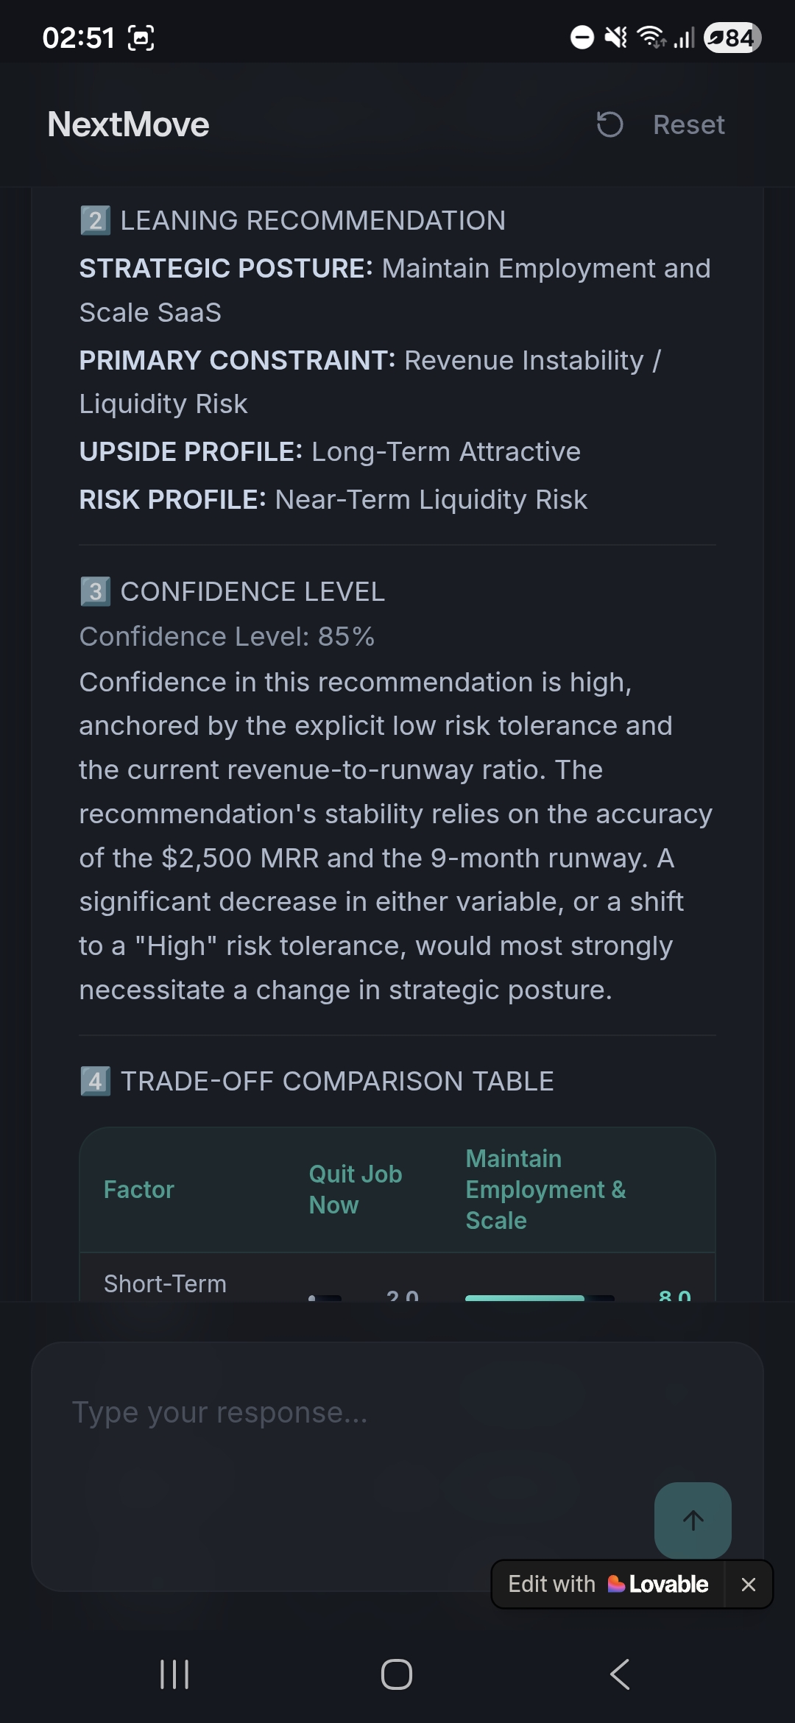
Task: Open the Edit with Lovable link
Action: click(608, 1584)
